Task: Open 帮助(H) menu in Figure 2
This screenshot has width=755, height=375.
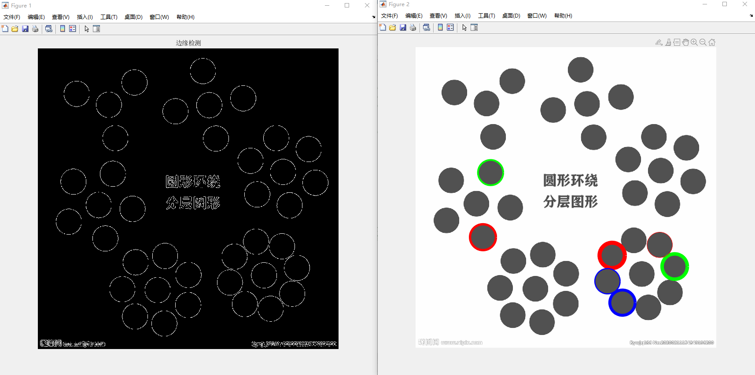Action: 563,16
